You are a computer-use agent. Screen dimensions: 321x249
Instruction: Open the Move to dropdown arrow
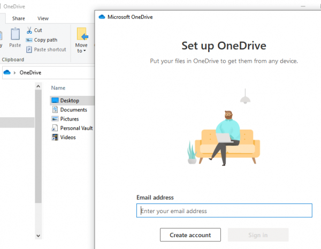pyautogui.click(x=85, y=51)
